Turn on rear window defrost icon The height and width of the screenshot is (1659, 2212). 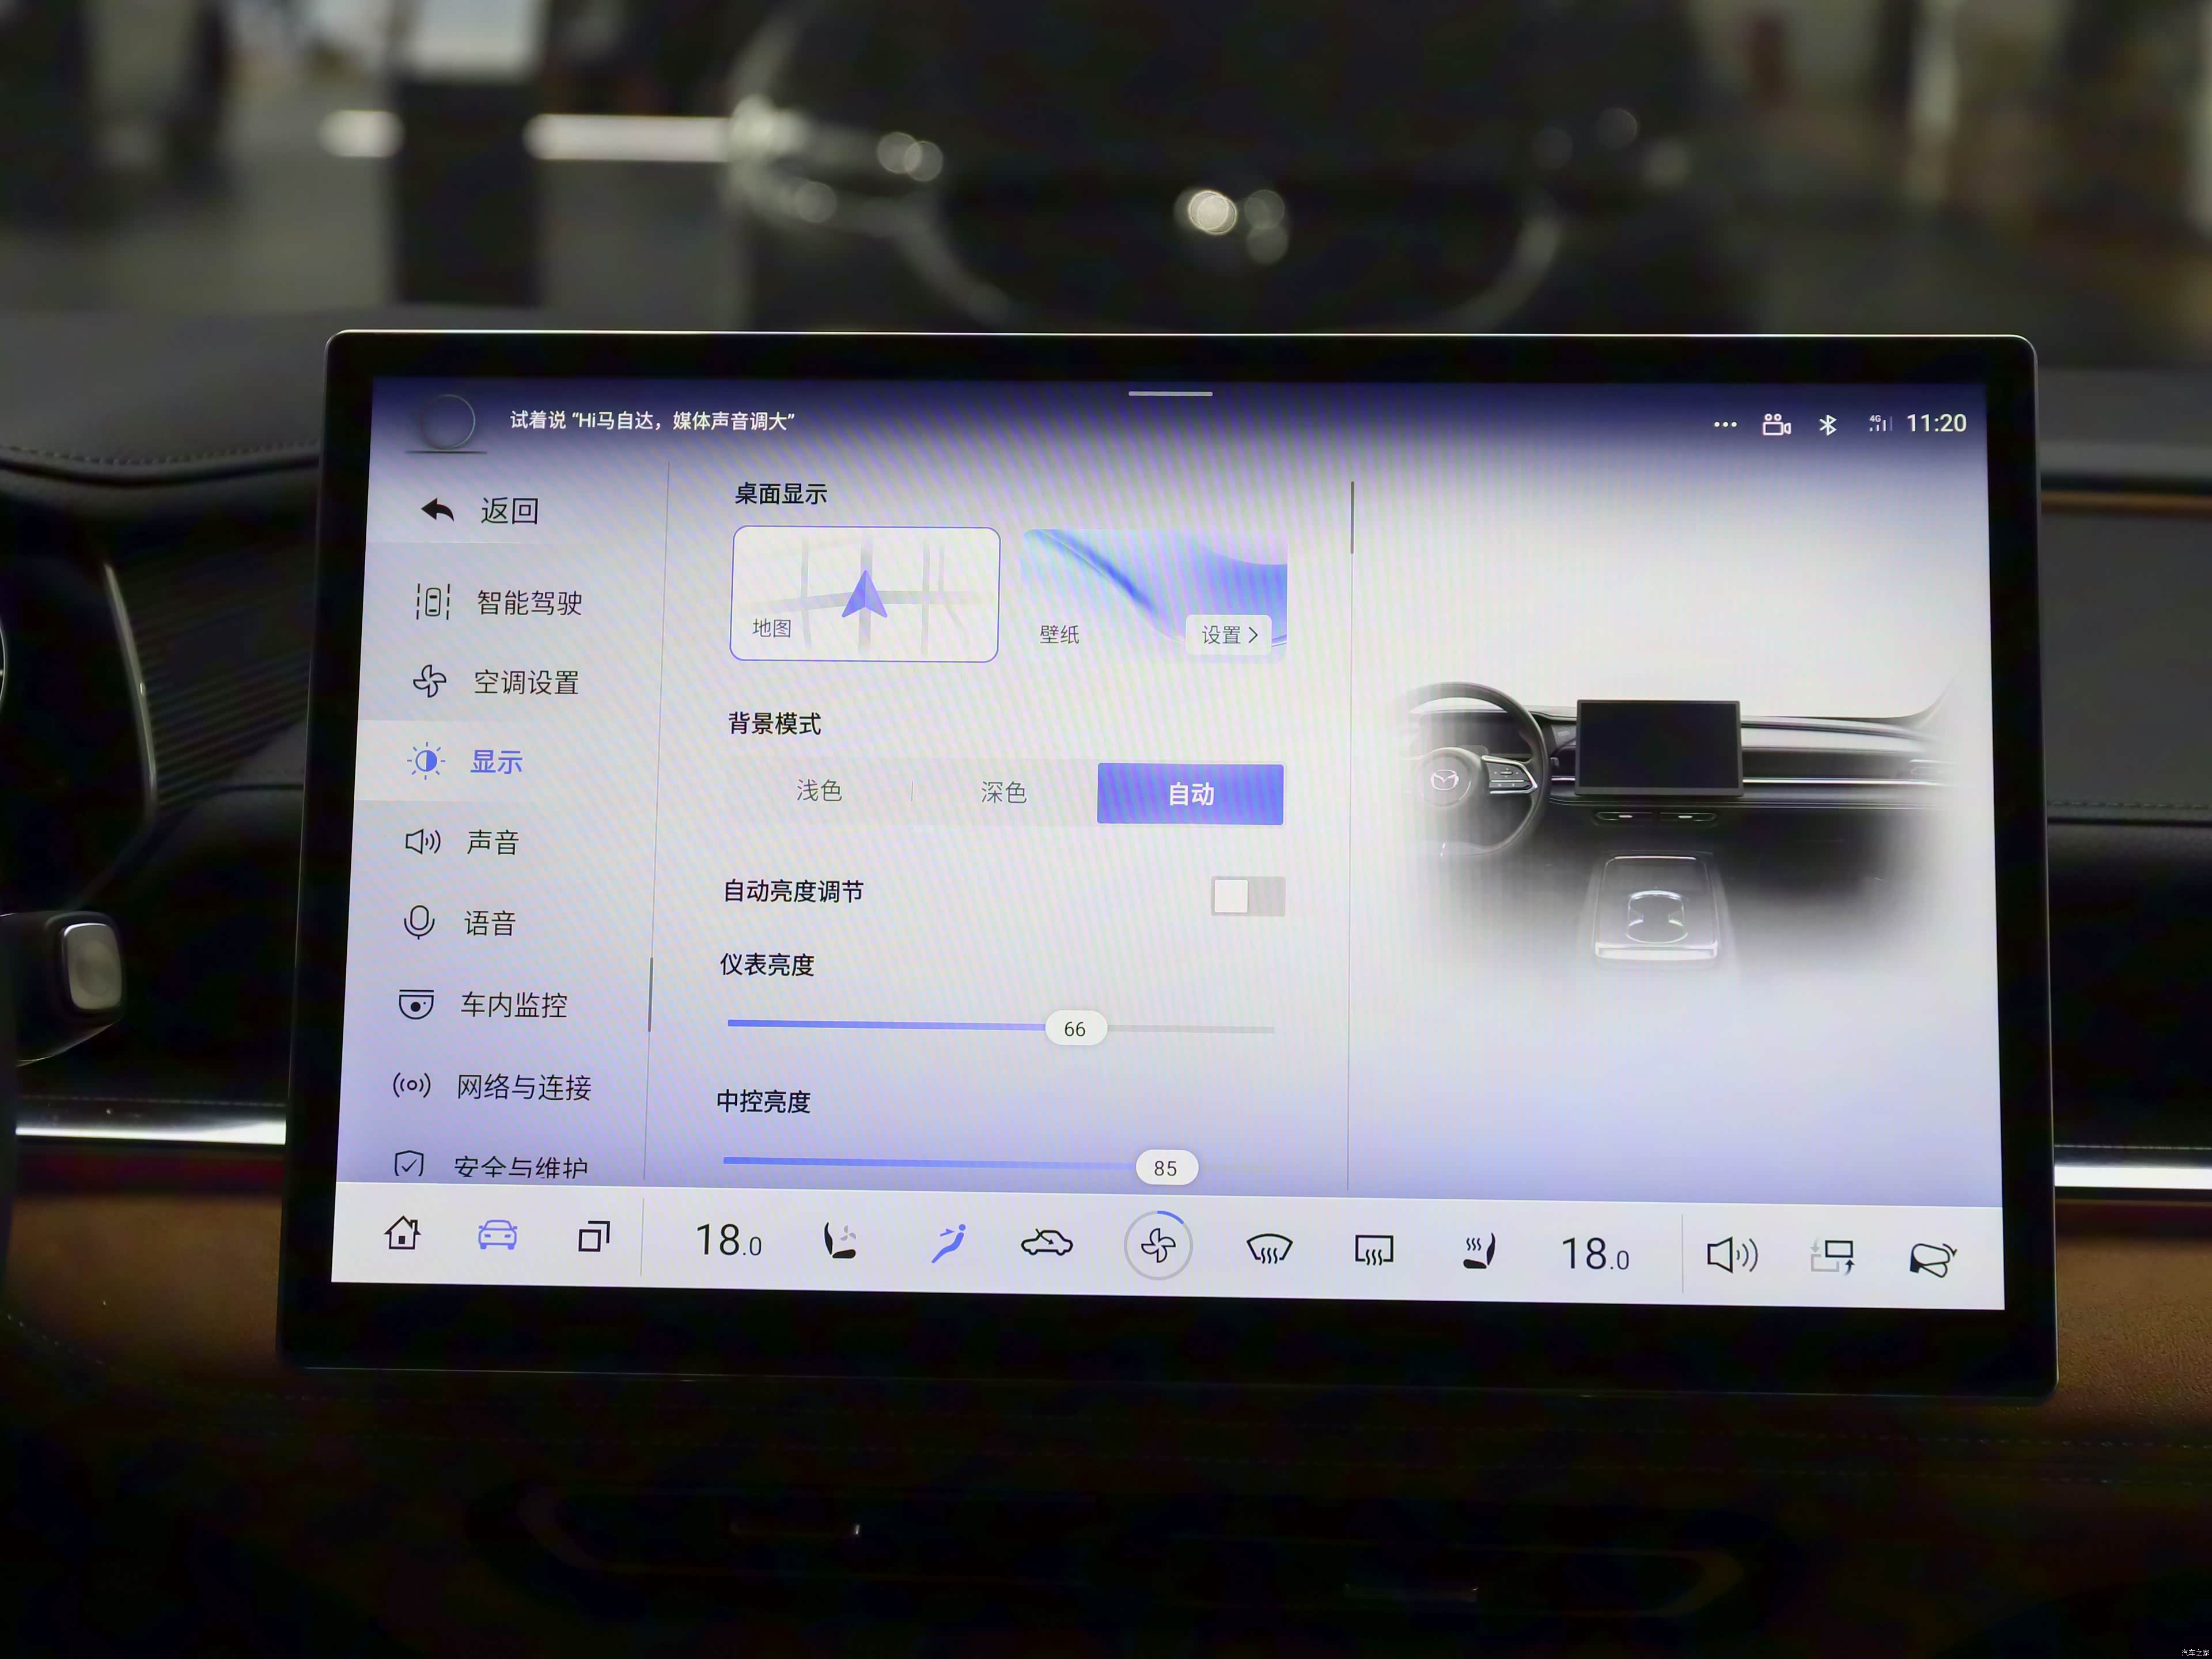(x=1373, y=1251)
